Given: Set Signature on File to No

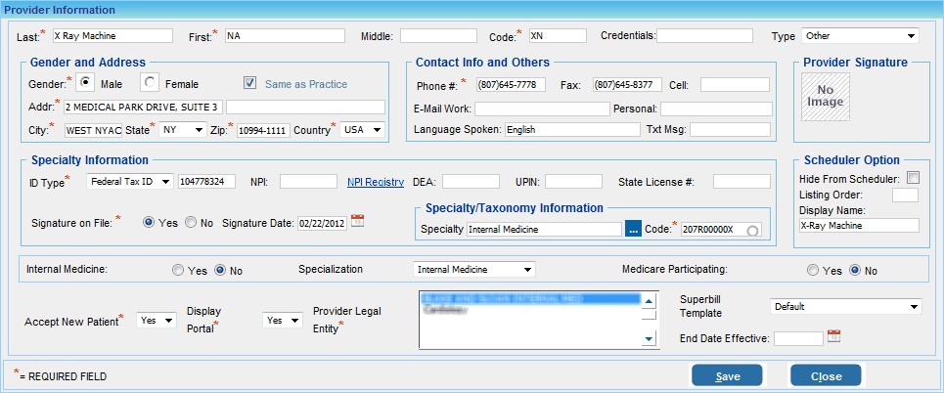Looking at the screenshot, I should [x=191, y=223].
